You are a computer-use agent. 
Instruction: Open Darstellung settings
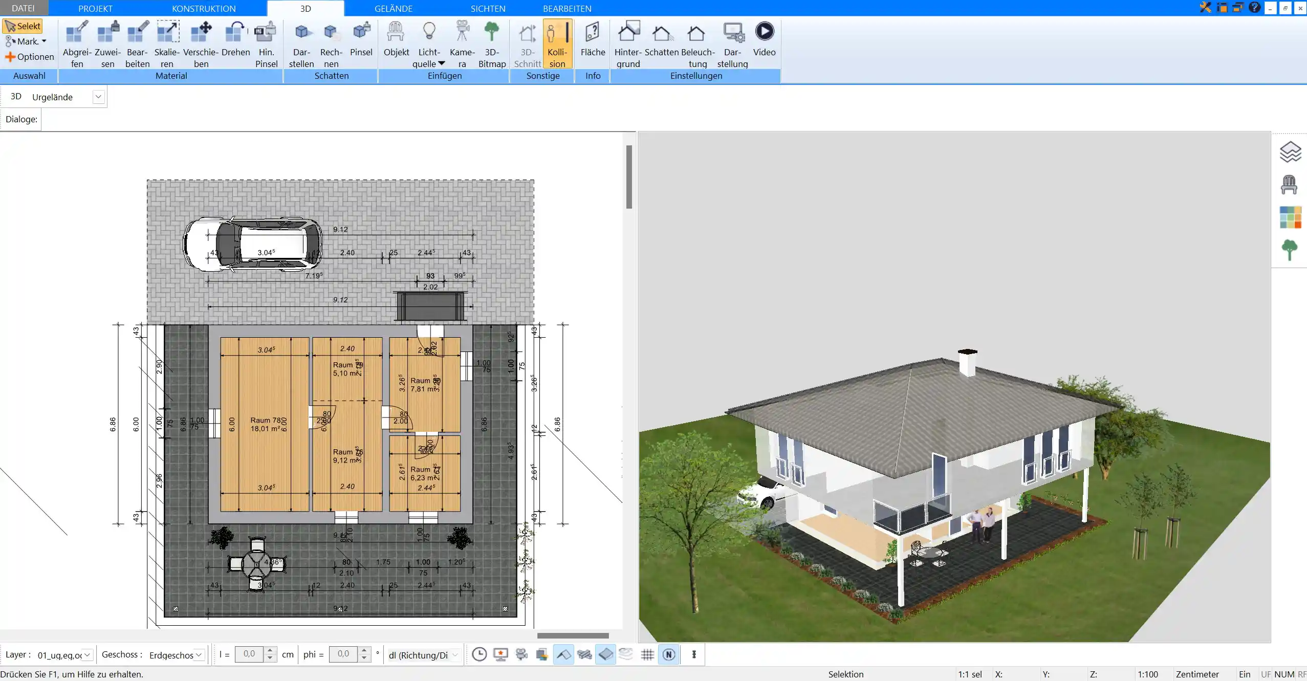pyautogui.click(x=732, y=44)
